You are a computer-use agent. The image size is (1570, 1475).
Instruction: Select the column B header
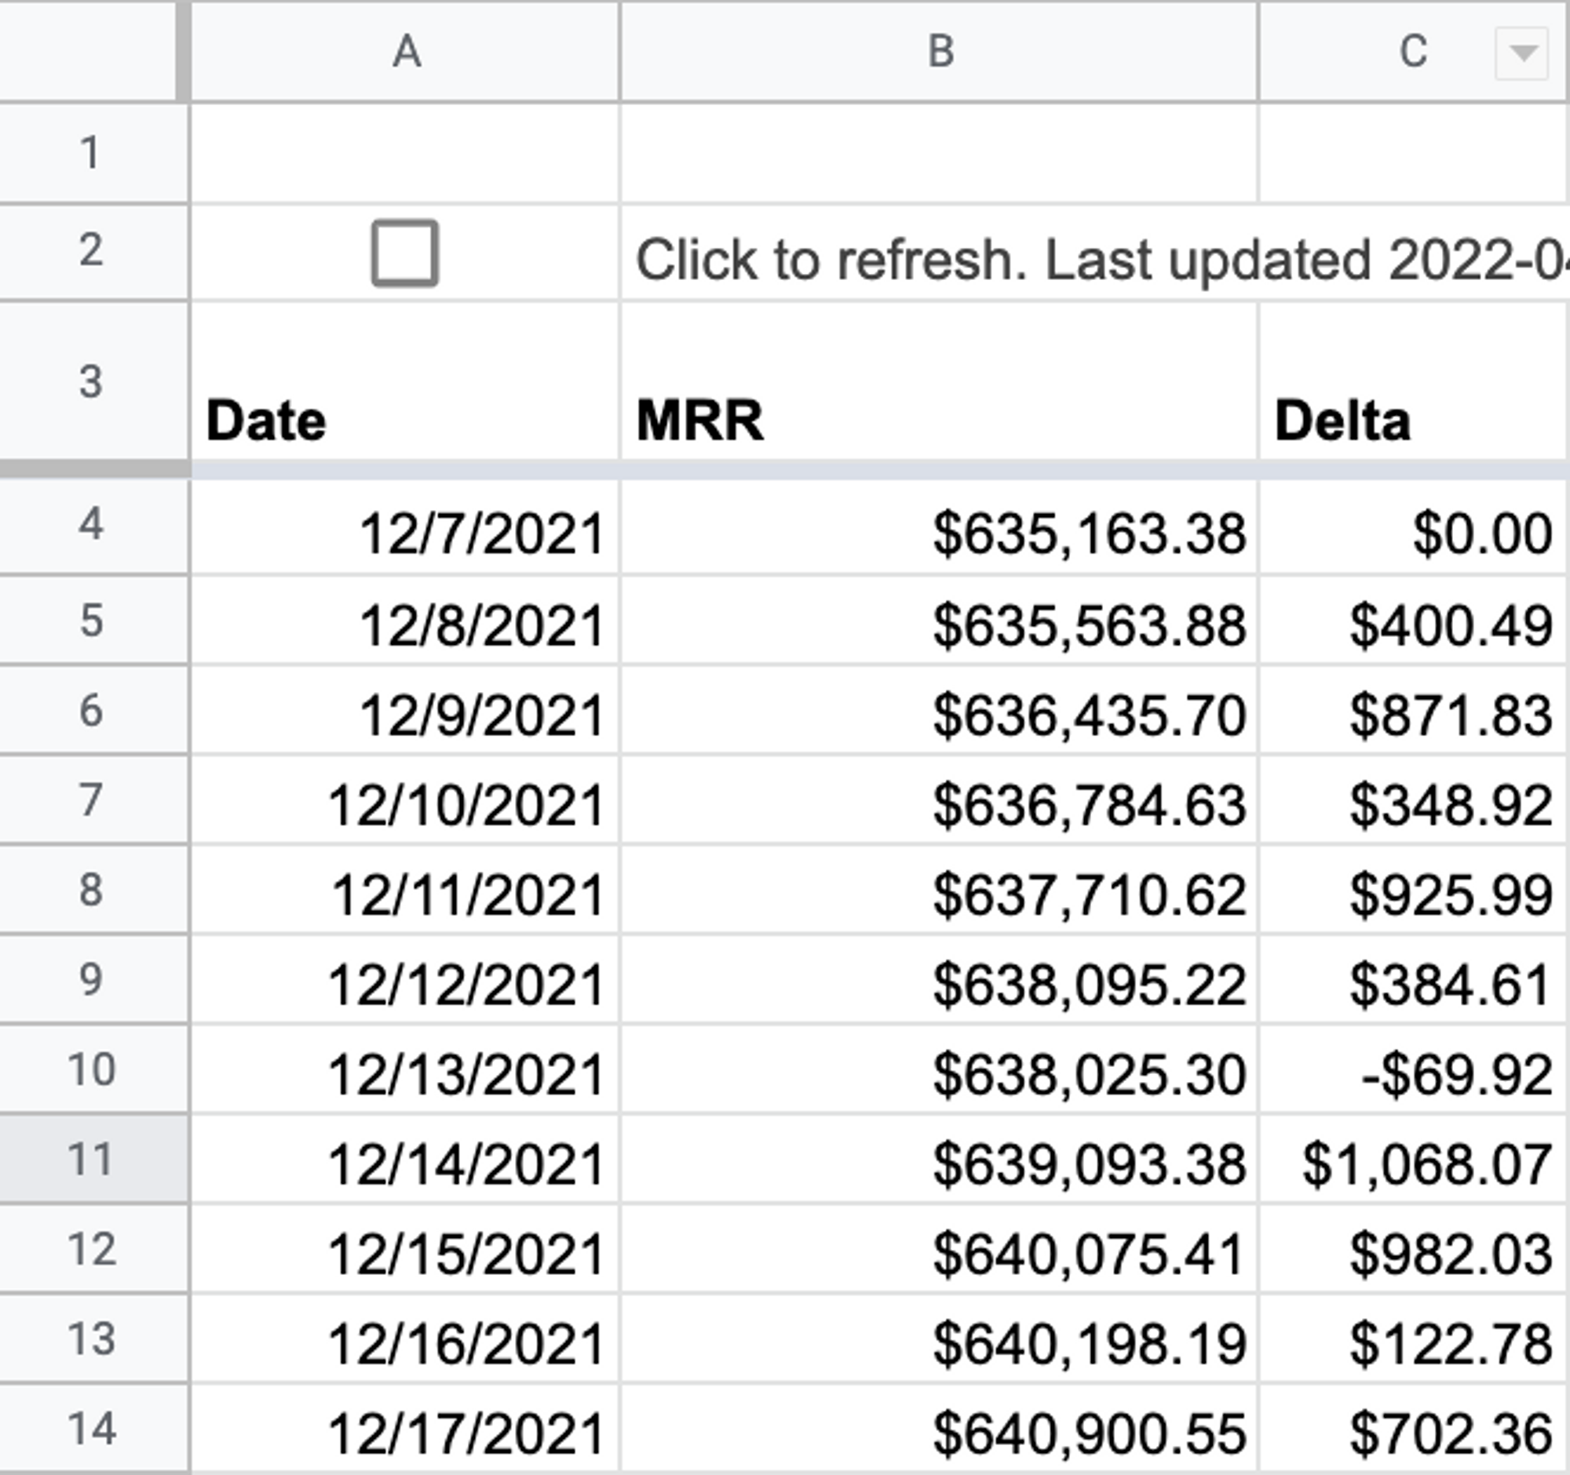[x=940, y=52]
